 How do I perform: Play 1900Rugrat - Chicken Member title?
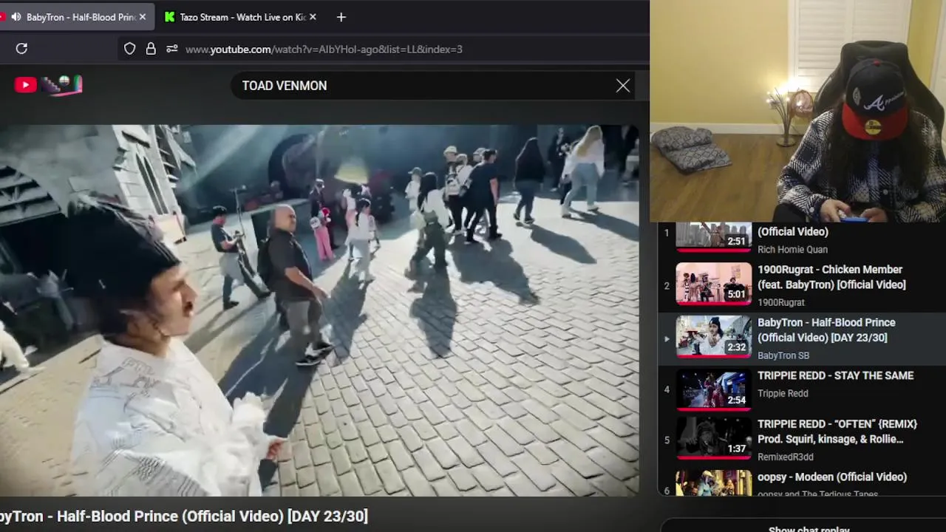click(x=831, y=277)
